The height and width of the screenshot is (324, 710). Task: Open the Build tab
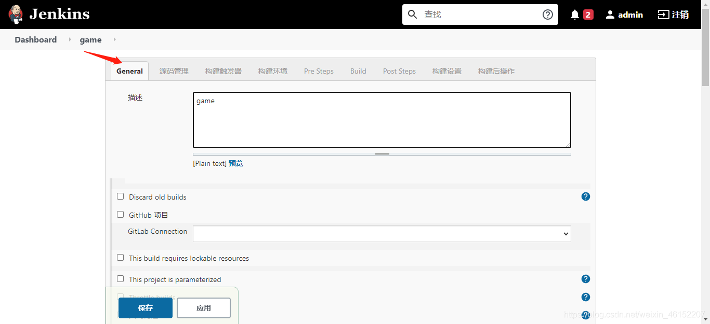click(358, 71)
